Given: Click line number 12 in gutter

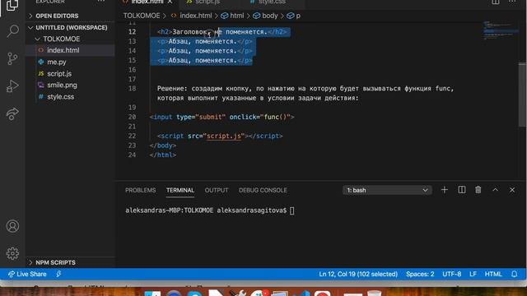Looking at the screenshot, I should pos(132,31).
